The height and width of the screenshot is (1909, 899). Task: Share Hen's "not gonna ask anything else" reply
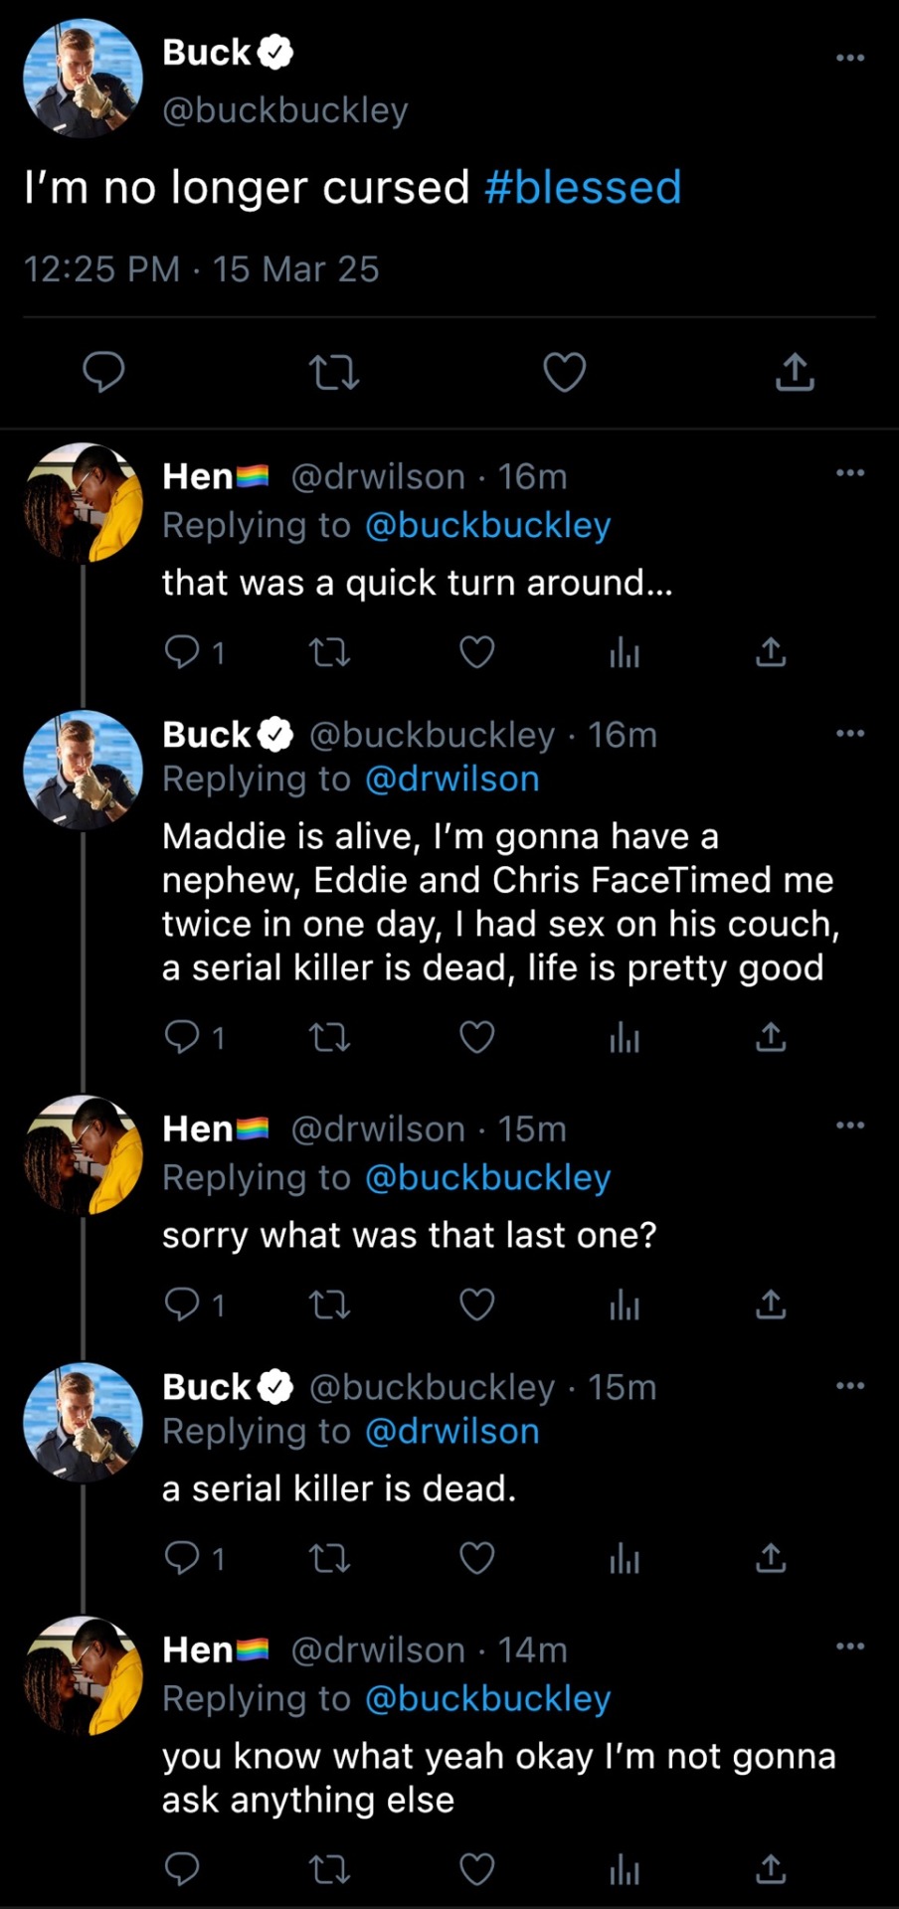(x=771, y=1870)
